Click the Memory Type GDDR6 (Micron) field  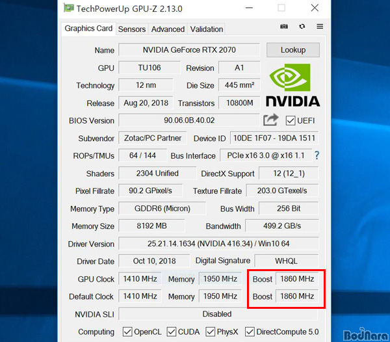pyautogui.click(x=162, y=209)
